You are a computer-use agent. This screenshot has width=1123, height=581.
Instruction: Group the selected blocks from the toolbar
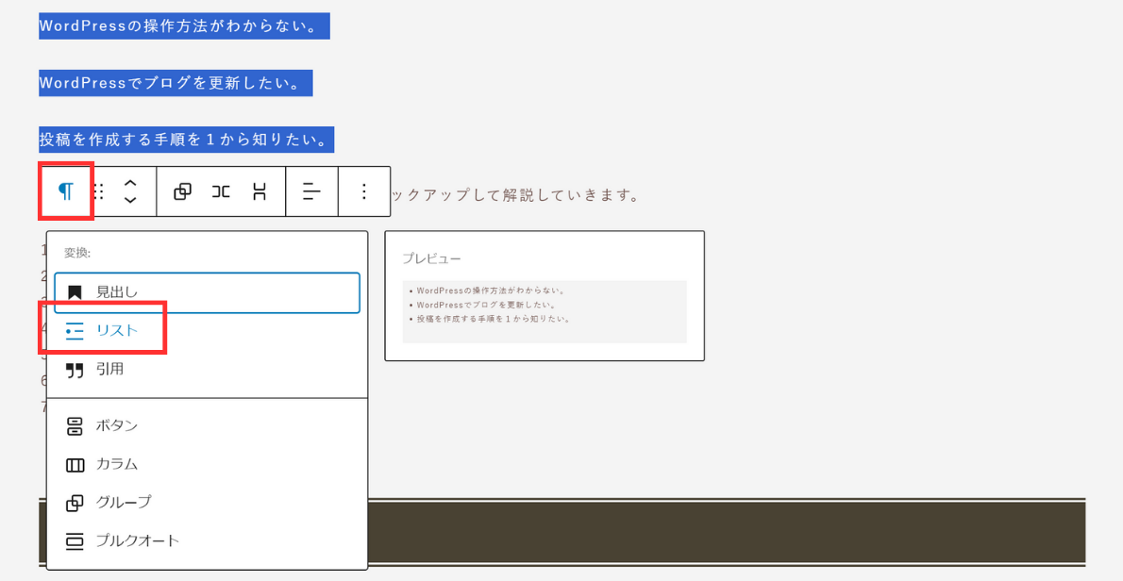(182, 191)
